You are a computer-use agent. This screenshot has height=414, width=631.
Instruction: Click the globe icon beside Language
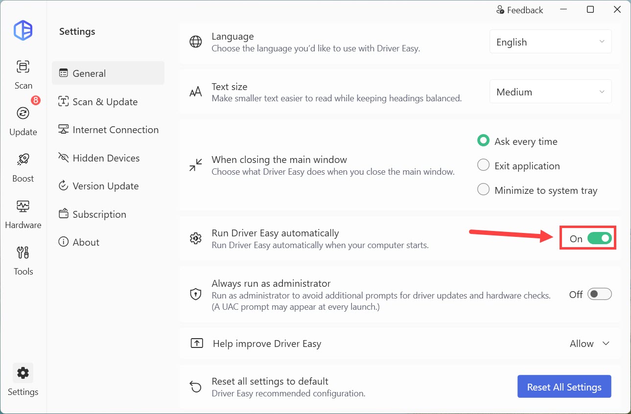pos(196,42)
